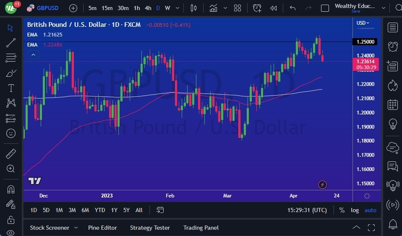
Task: Open the emoji icons tool
Action: (11, 133)
